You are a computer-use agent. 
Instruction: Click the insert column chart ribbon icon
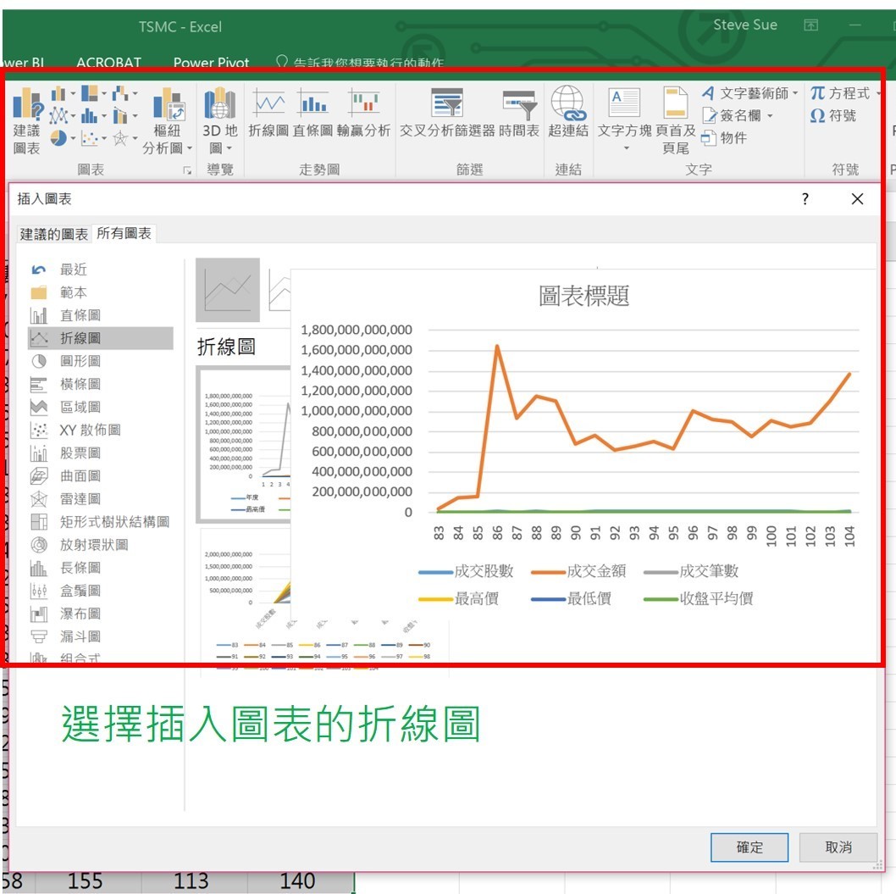pos(58,93)
